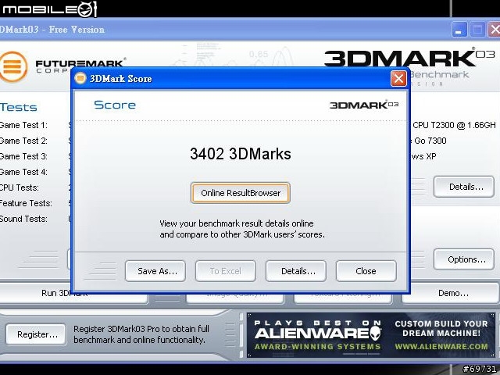Image resolution: width=500 pixels, height=375 pixels.
Task: Open the Alienware advertisement banner
Action: [x=371, y=335]
